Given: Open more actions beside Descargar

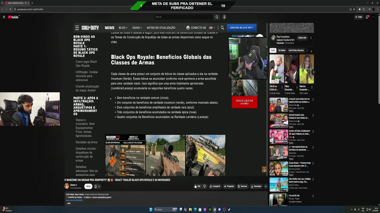Looking at the screenshot, I should [266, 186].
